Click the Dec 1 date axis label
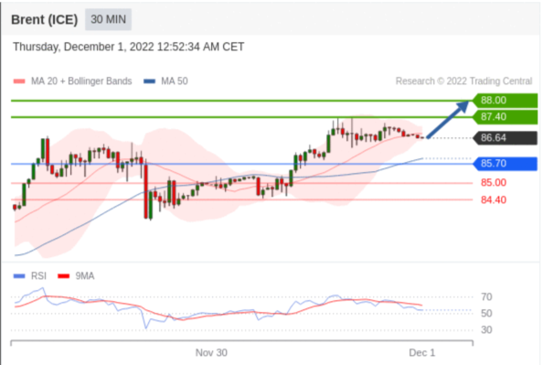 421,353
